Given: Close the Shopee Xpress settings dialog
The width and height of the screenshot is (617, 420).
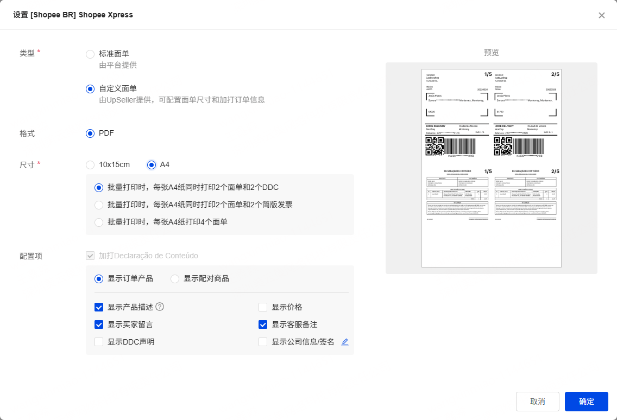Looking at the screenshot, I should click(601, 15).
